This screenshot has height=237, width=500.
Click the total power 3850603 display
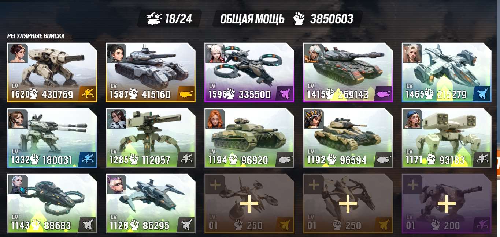[x=288, y=19]
